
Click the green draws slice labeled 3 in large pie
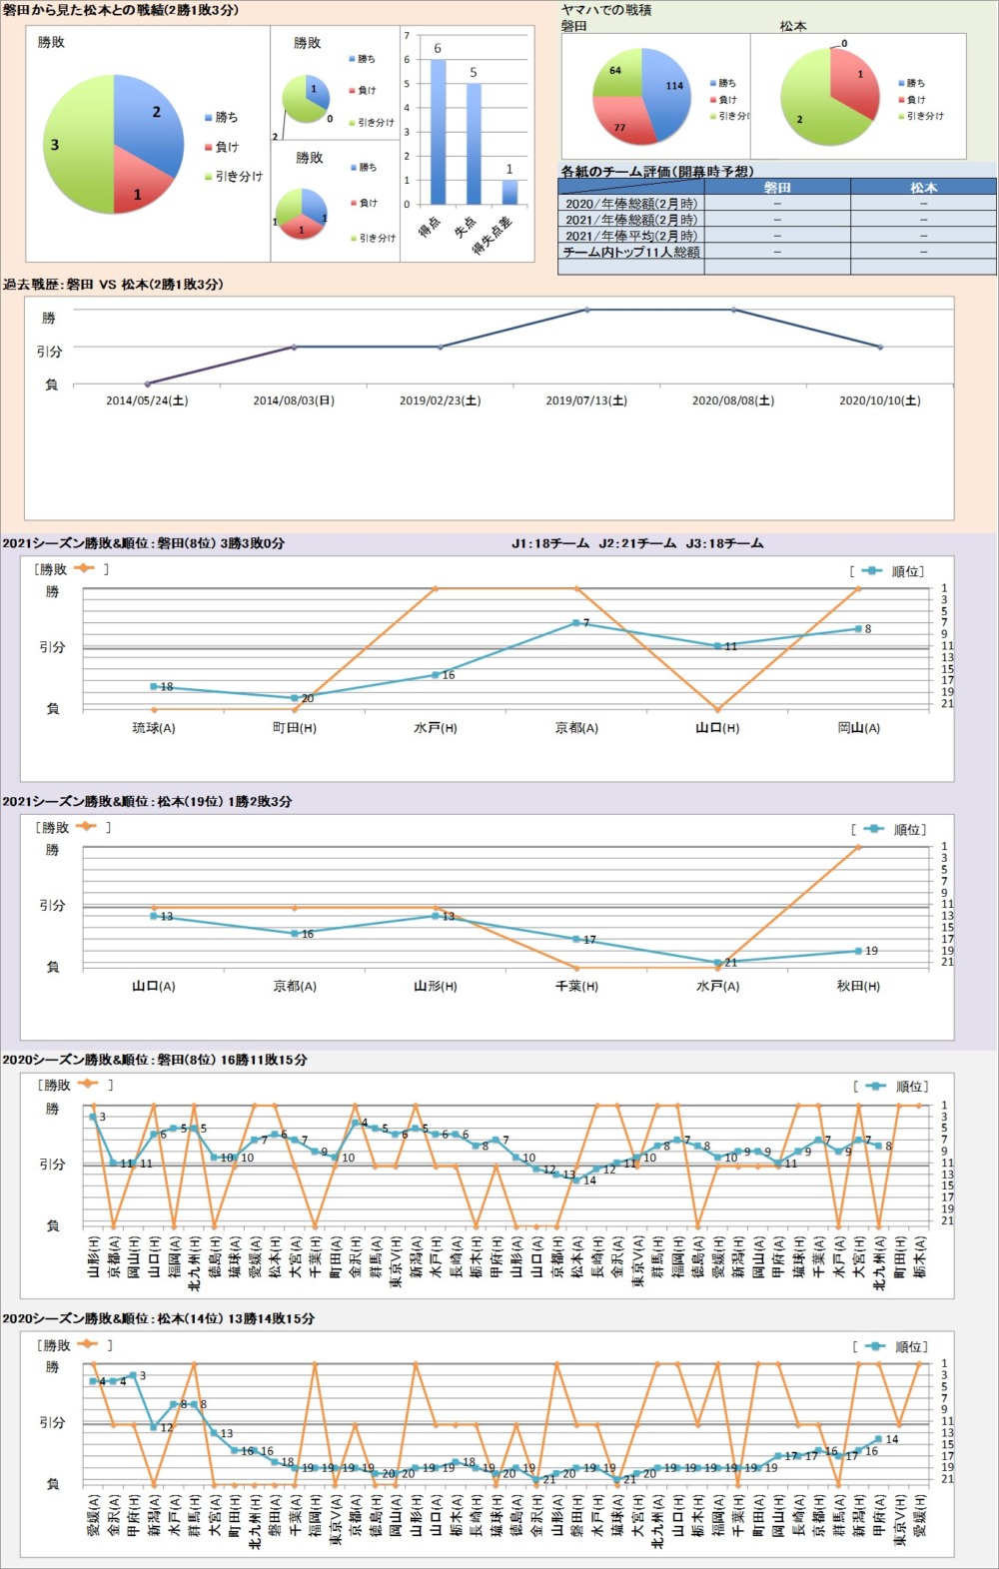pyautogui.click(x=72, y=150)
